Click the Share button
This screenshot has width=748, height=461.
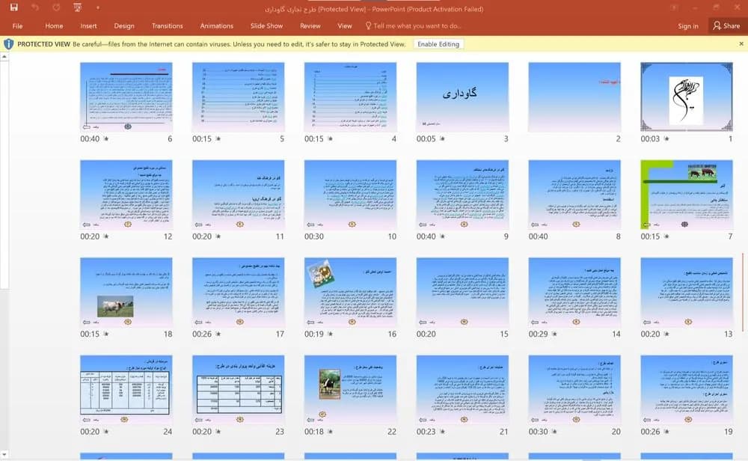pos(726,25)
